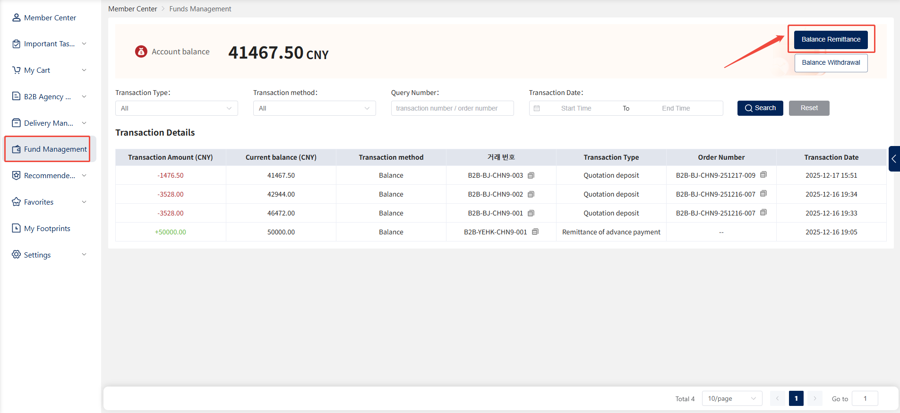Click the Favorites star icon
The height and width of the screenshot is (413, 900).
click(x=16, y=202)
